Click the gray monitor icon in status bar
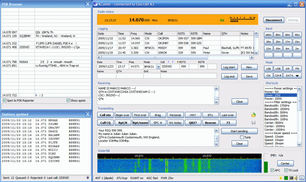Screen dimensions: 306x182 [x=291, y=178]
